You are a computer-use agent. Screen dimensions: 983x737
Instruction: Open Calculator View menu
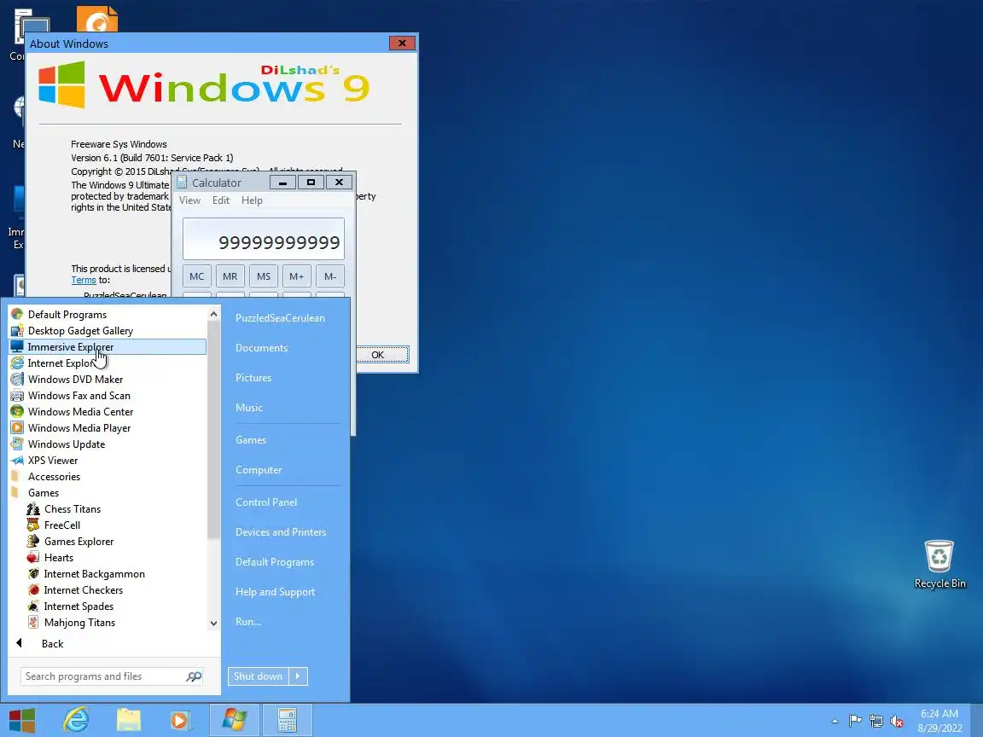(190, 200)
